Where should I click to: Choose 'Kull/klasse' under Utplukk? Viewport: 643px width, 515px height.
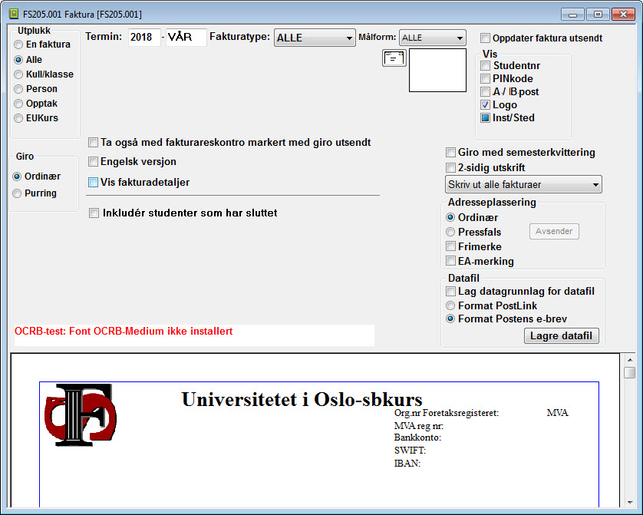18,74
